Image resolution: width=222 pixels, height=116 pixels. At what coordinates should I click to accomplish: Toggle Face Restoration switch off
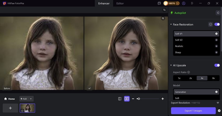click(217, 24)
